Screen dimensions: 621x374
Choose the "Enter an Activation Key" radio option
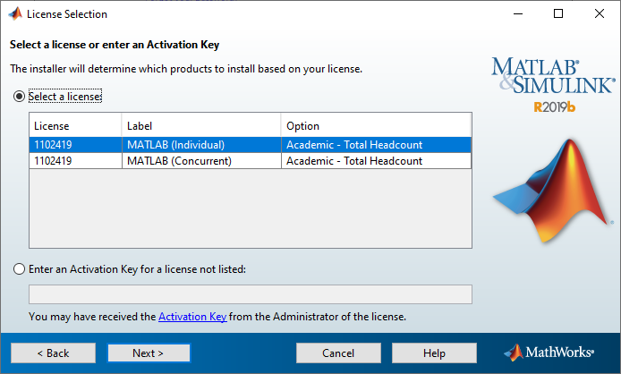point(19,268)
